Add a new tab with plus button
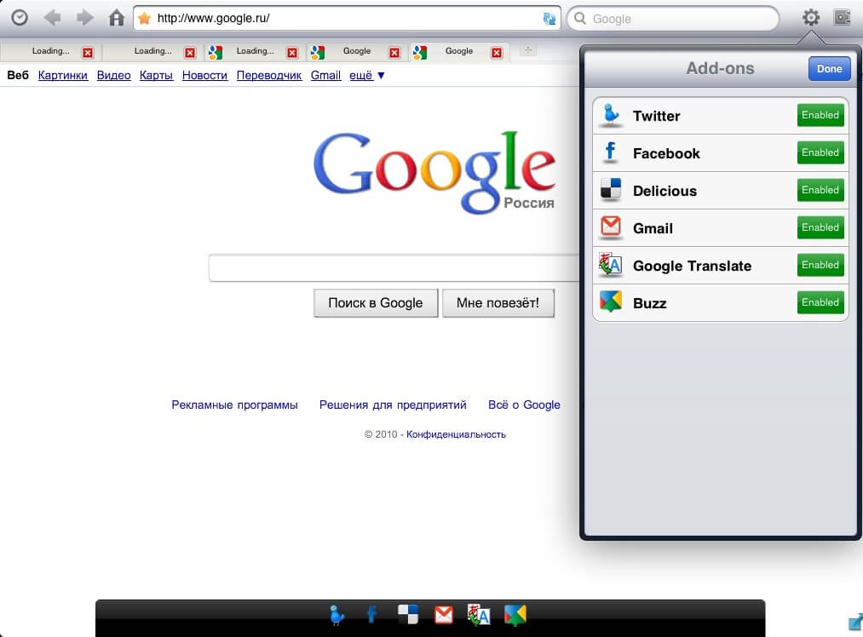863x637 pixels. (527, 50)
